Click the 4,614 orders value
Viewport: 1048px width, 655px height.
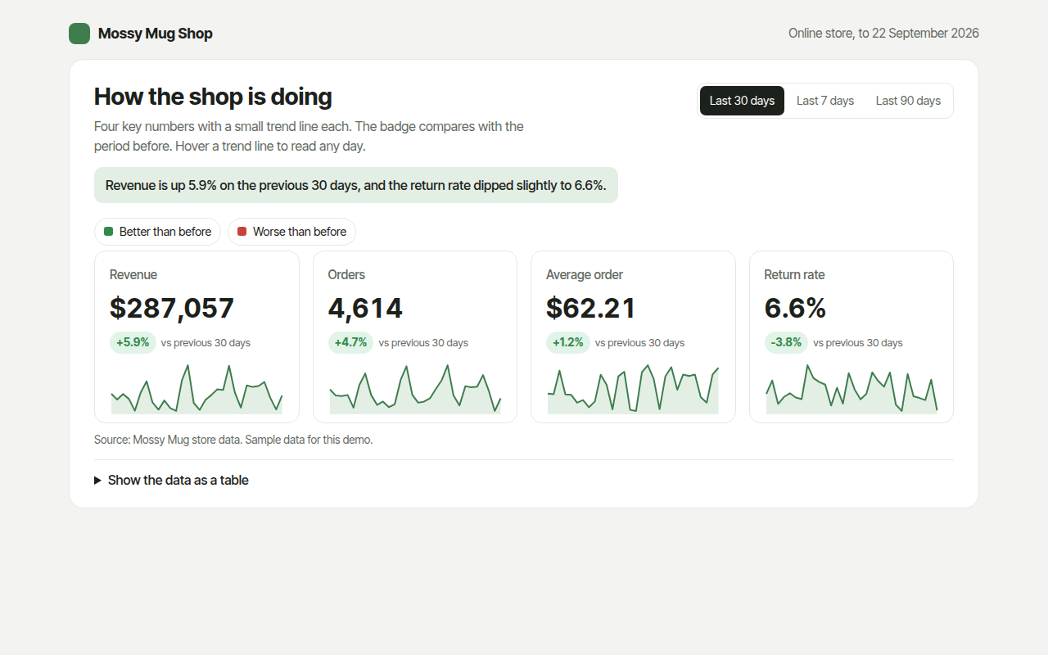[x=365, y=308]
